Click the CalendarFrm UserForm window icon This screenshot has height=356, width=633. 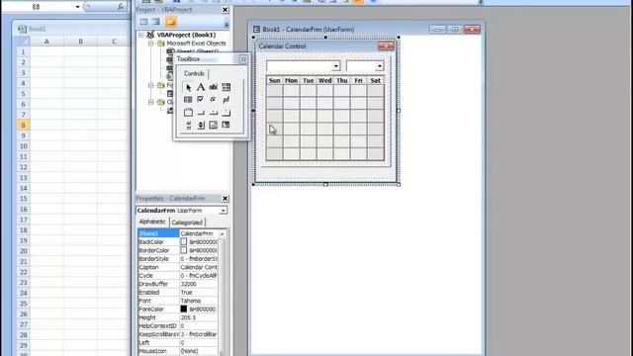[256, 29]
